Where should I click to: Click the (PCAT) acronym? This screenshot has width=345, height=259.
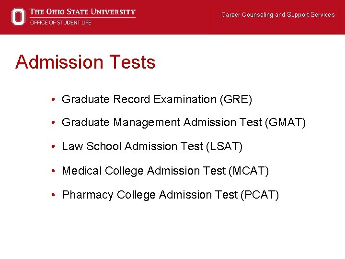pos(259,195)
